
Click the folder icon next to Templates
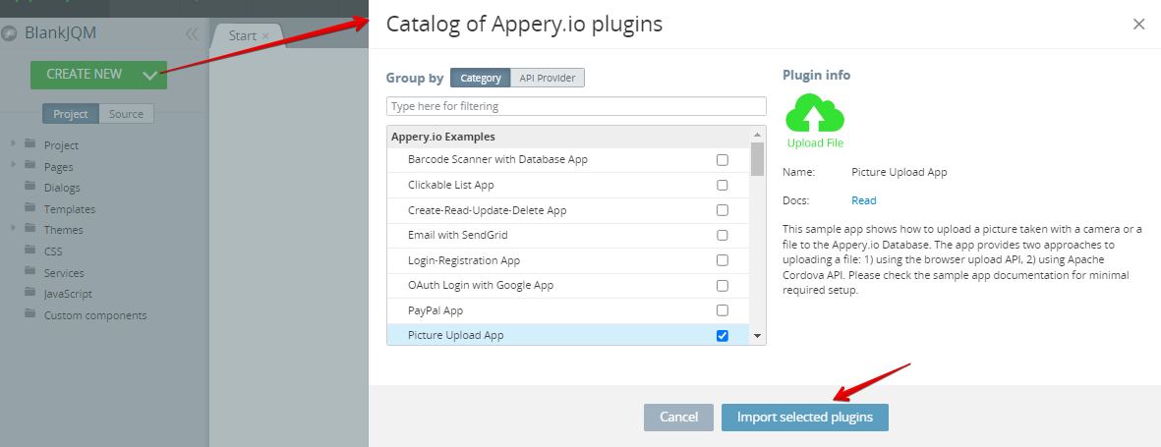click(30, 207)
